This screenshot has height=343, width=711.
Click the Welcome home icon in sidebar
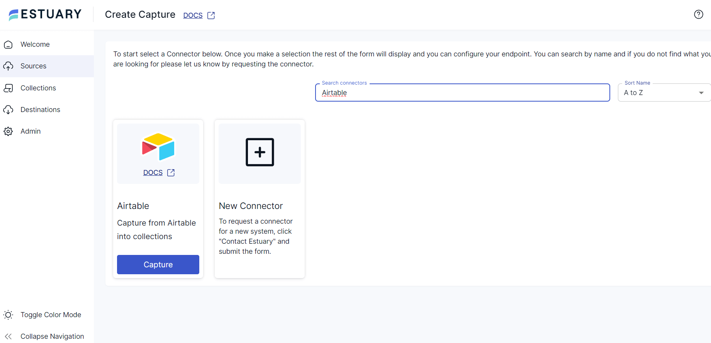tap(8, 44)
